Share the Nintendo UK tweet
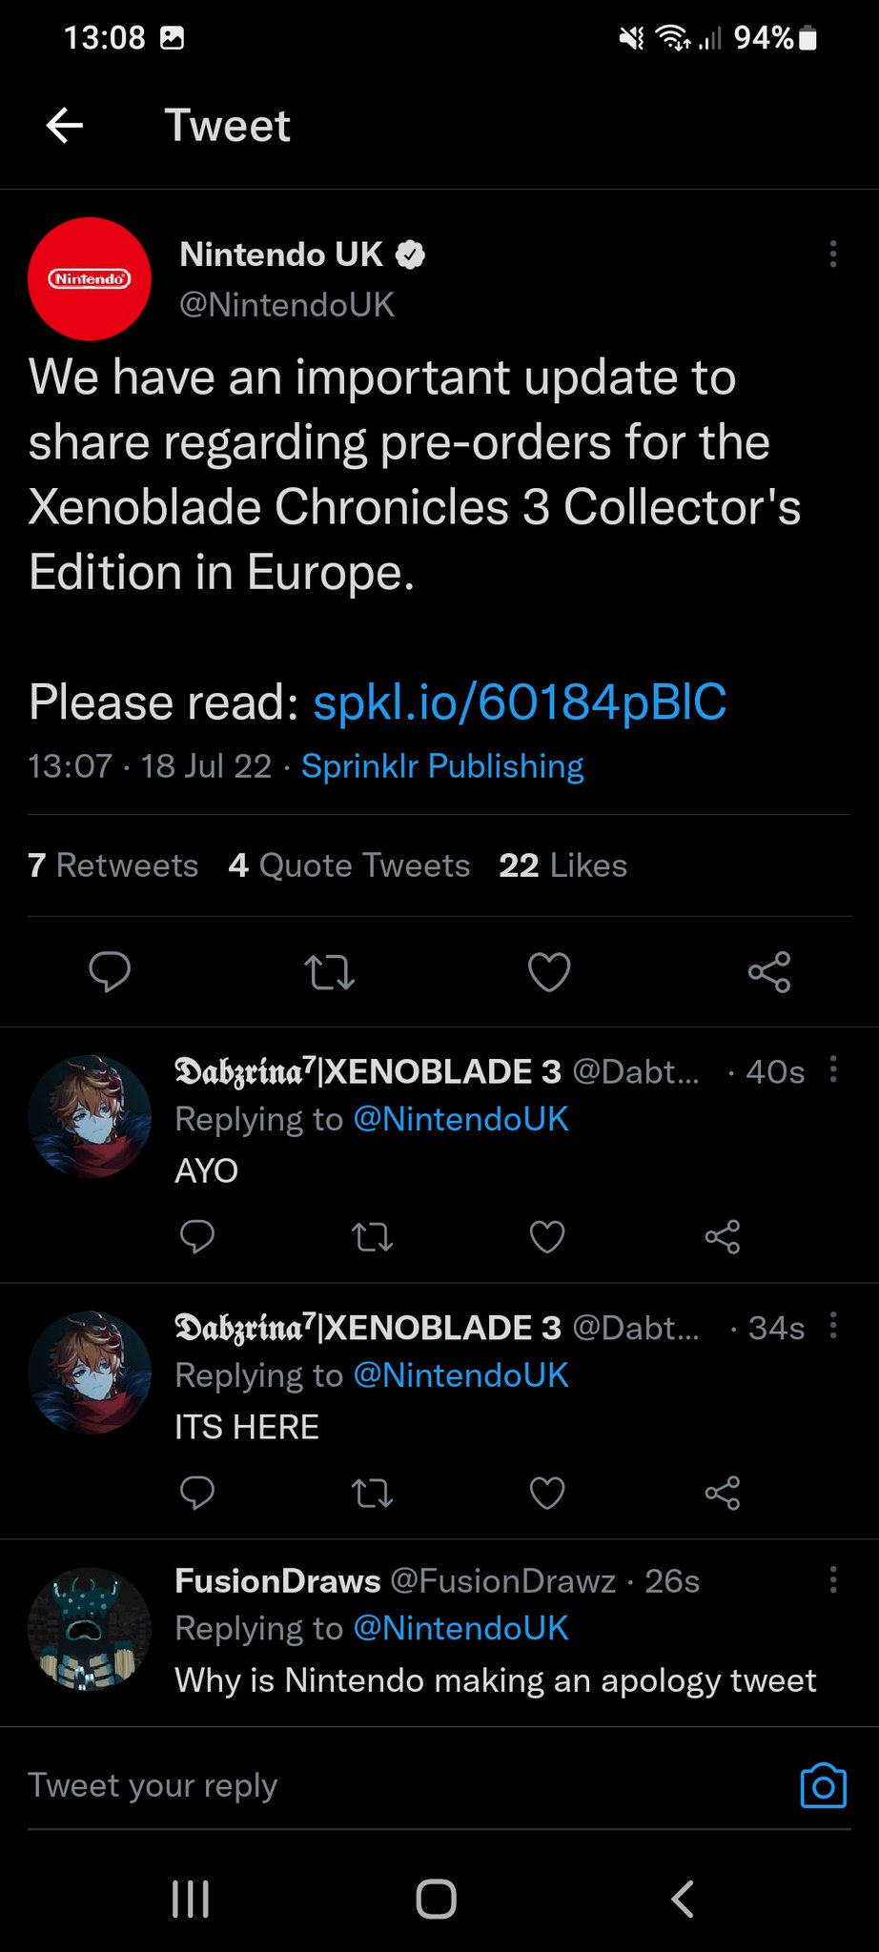This screenshot has width=879, height=1952. click(x=768, y=972)
